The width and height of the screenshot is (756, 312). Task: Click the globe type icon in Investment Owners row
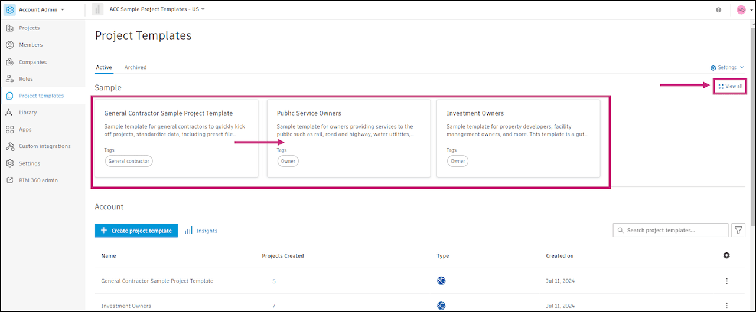tap(441, 305)
